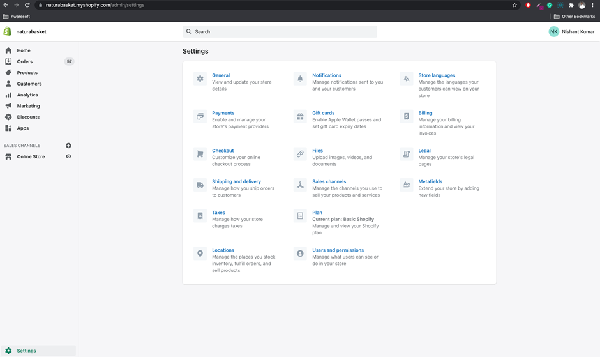Click the Notifications bell icon
This screenshot has width=600, height=357.
300,79
